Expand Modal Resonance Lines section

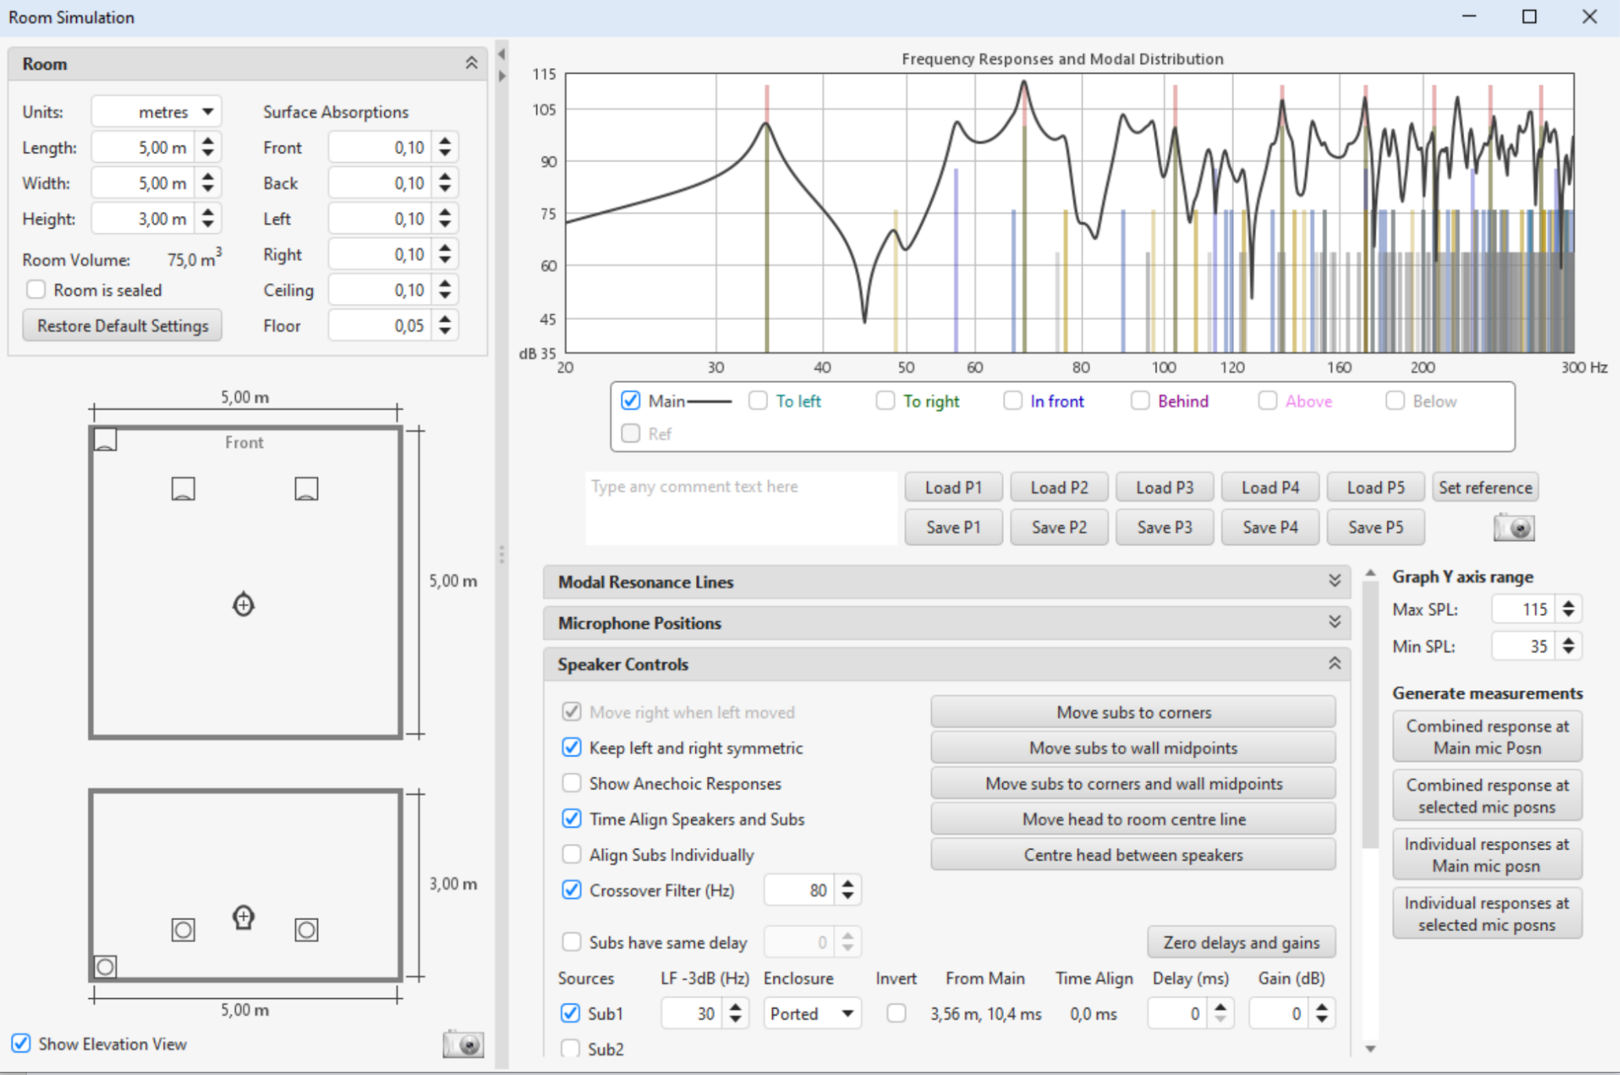point(1334,581)
